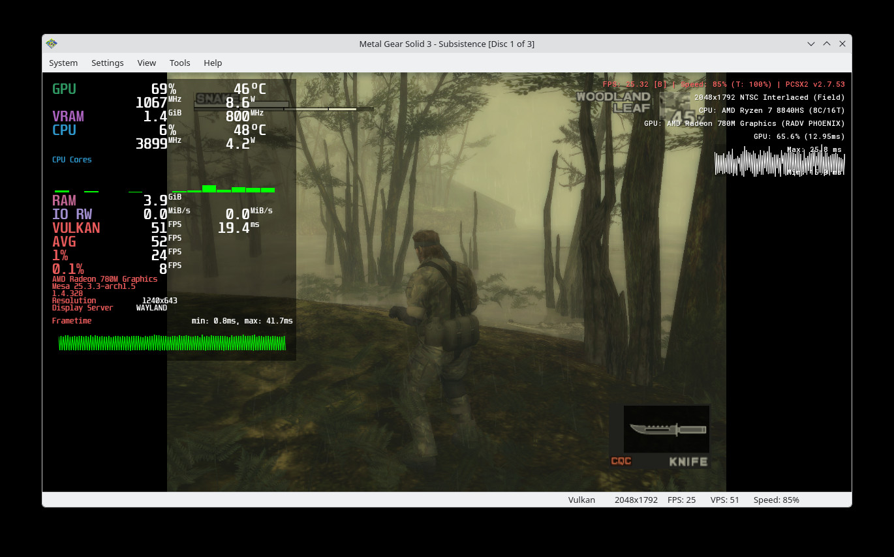Click the '1.4 GiB' VRAM usage value
This screenshot has width=894, height=557.
162,117
